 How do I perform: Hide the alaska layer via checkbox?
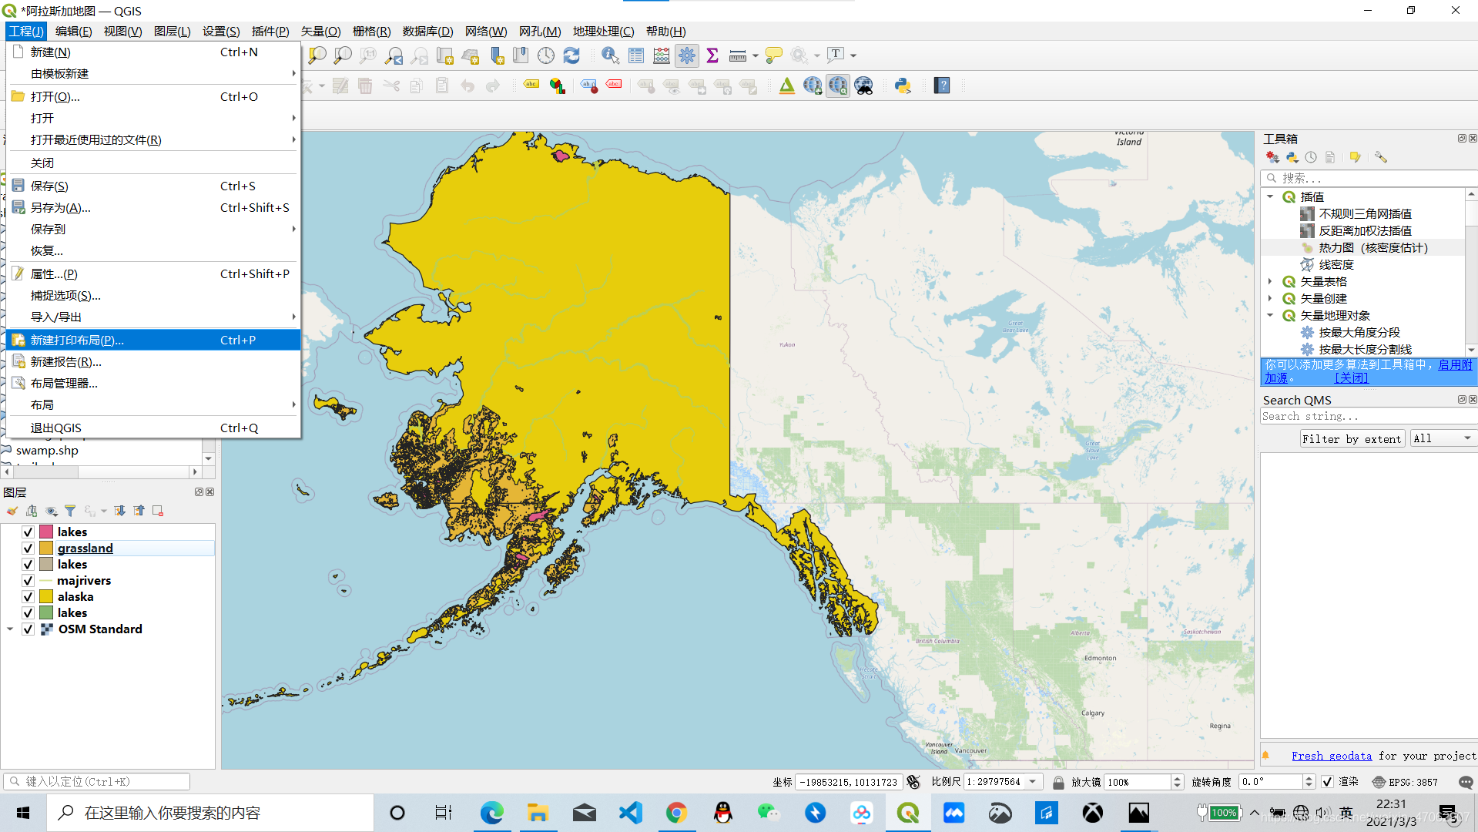pos(28,597)
